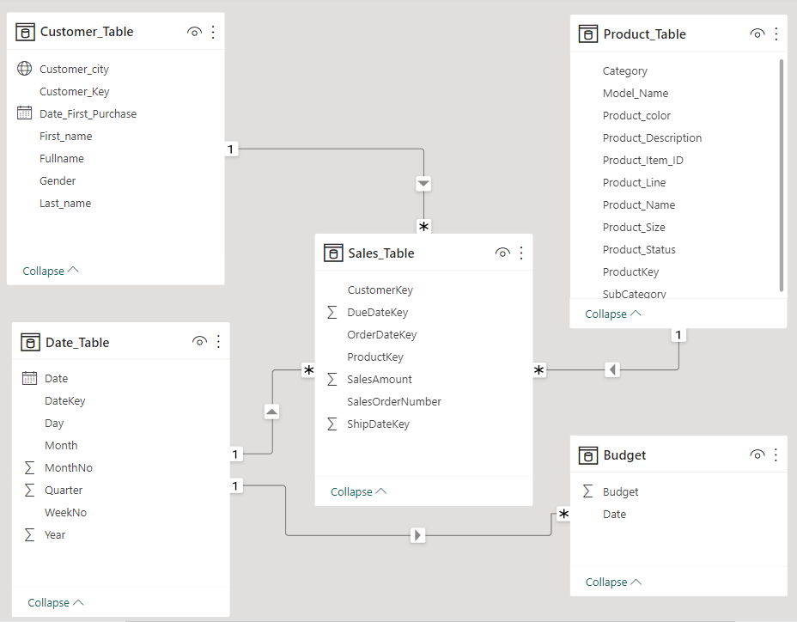Select the Last_name field

pos(65,204)
